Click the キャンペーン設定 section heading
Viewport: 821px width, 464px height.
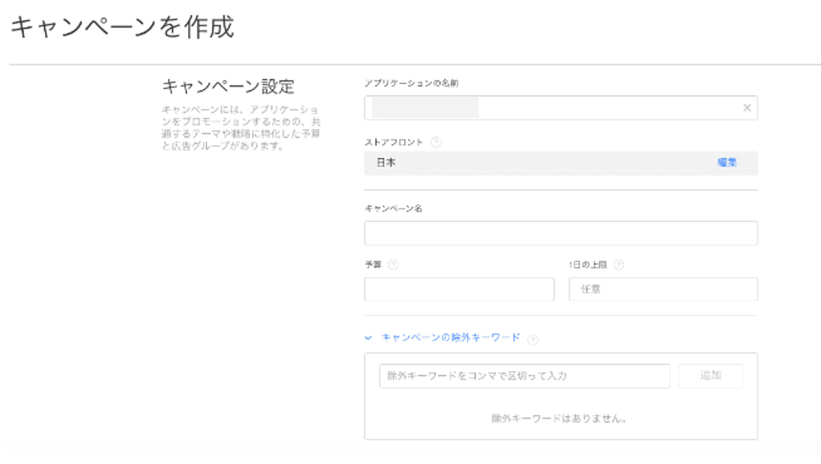pyautogui.click(x=229, y=87)
